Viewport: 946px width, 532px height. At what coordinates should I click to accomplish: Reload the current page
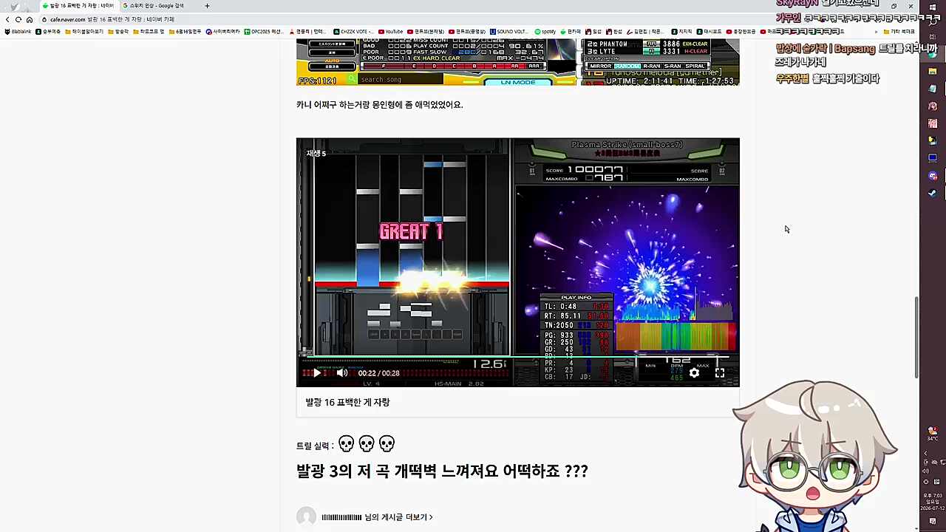click(18, 19)
